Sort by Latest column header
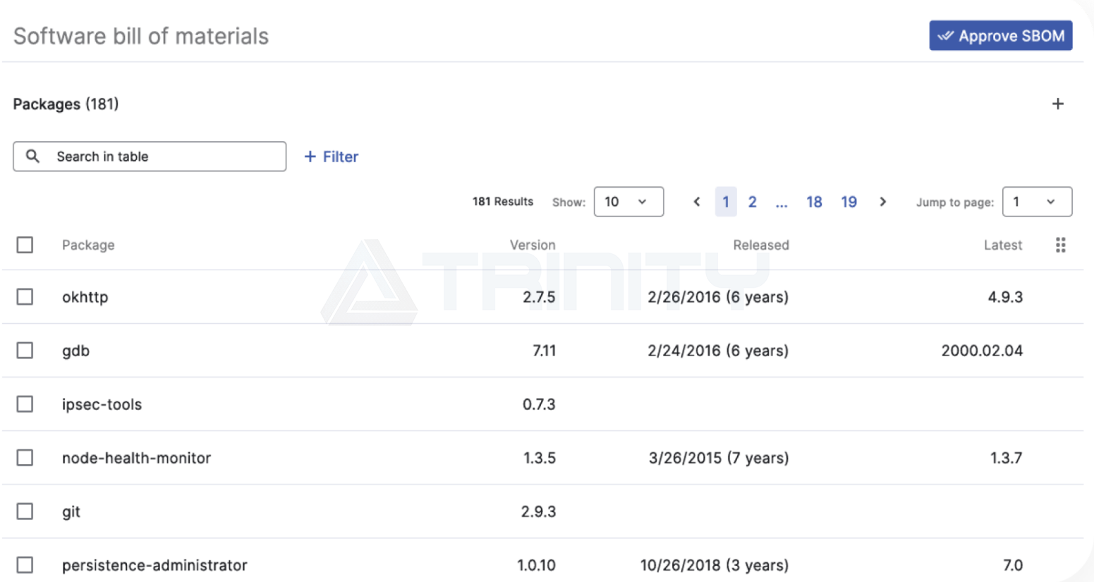The width and height of the screenshot is (1094, 582). pyautogui.click(x=1003, y=245)
